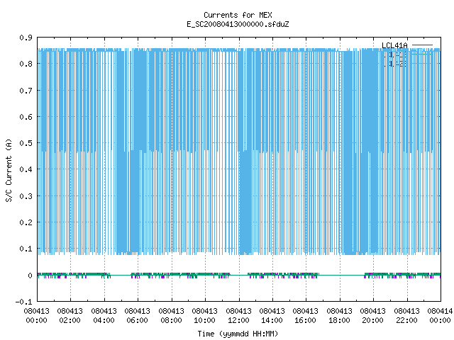Click the y-axis tick label '0.6'
The height and width of the screenshot is (340, 454).
(x=26, y=117)
